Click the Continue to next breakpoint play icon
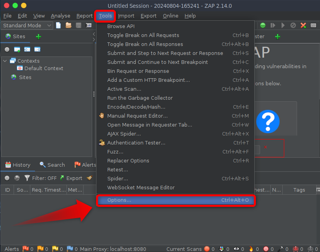Screen dimensions: 320x252 click(283, 25)
